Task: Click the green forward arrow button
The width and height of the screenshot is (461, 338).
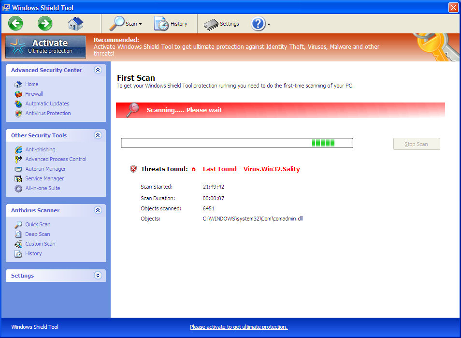Action: [x=45, y=24]
